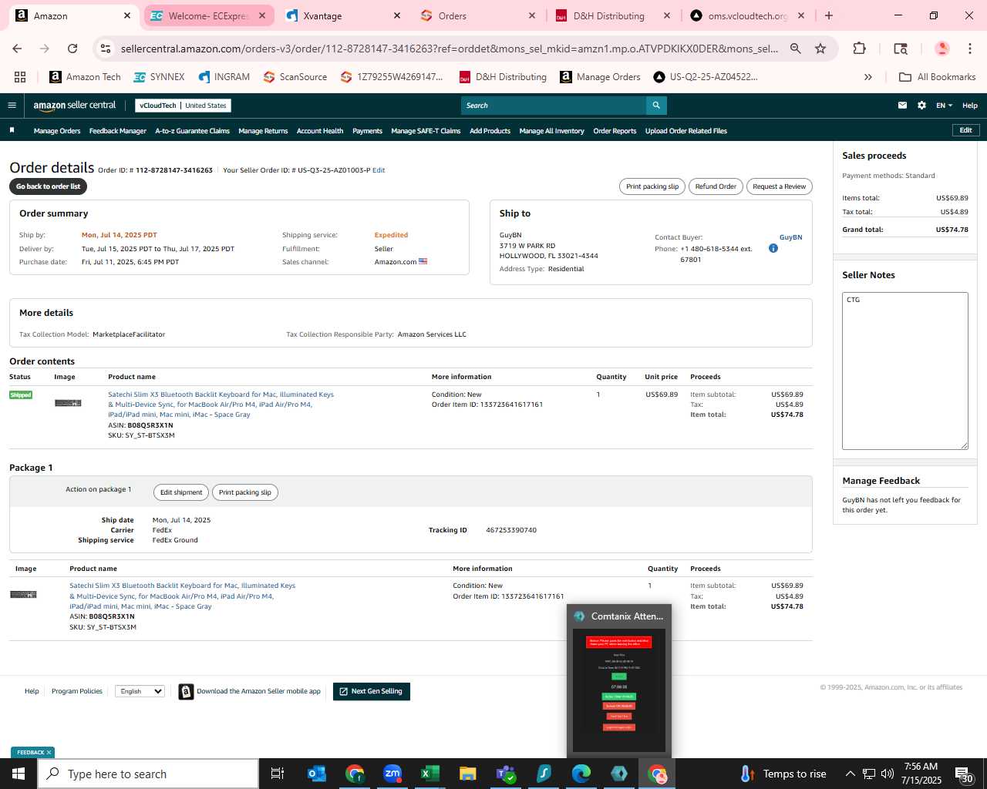The height and width of the screenshot is (789, 987).
Task: Open Order Reports menu item
Action: coord(615,131)
